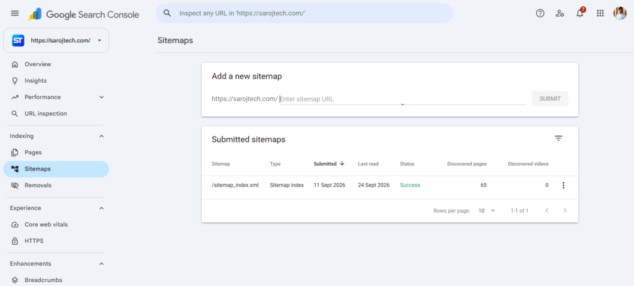The height and width of the screenshot is (286, 634).
Task: Click the Success status cell
Action: point(410,185)
